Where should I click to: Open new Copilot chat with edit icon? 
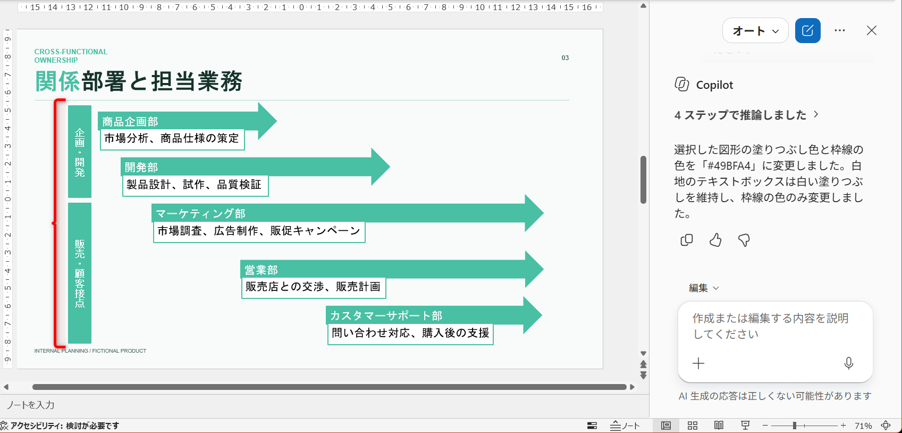point(807,30)
